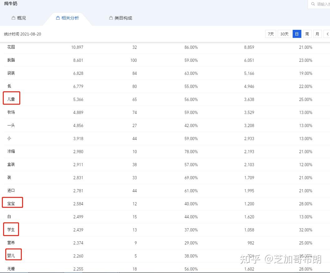Click the magnifier search icon

[x=313, y=4]
